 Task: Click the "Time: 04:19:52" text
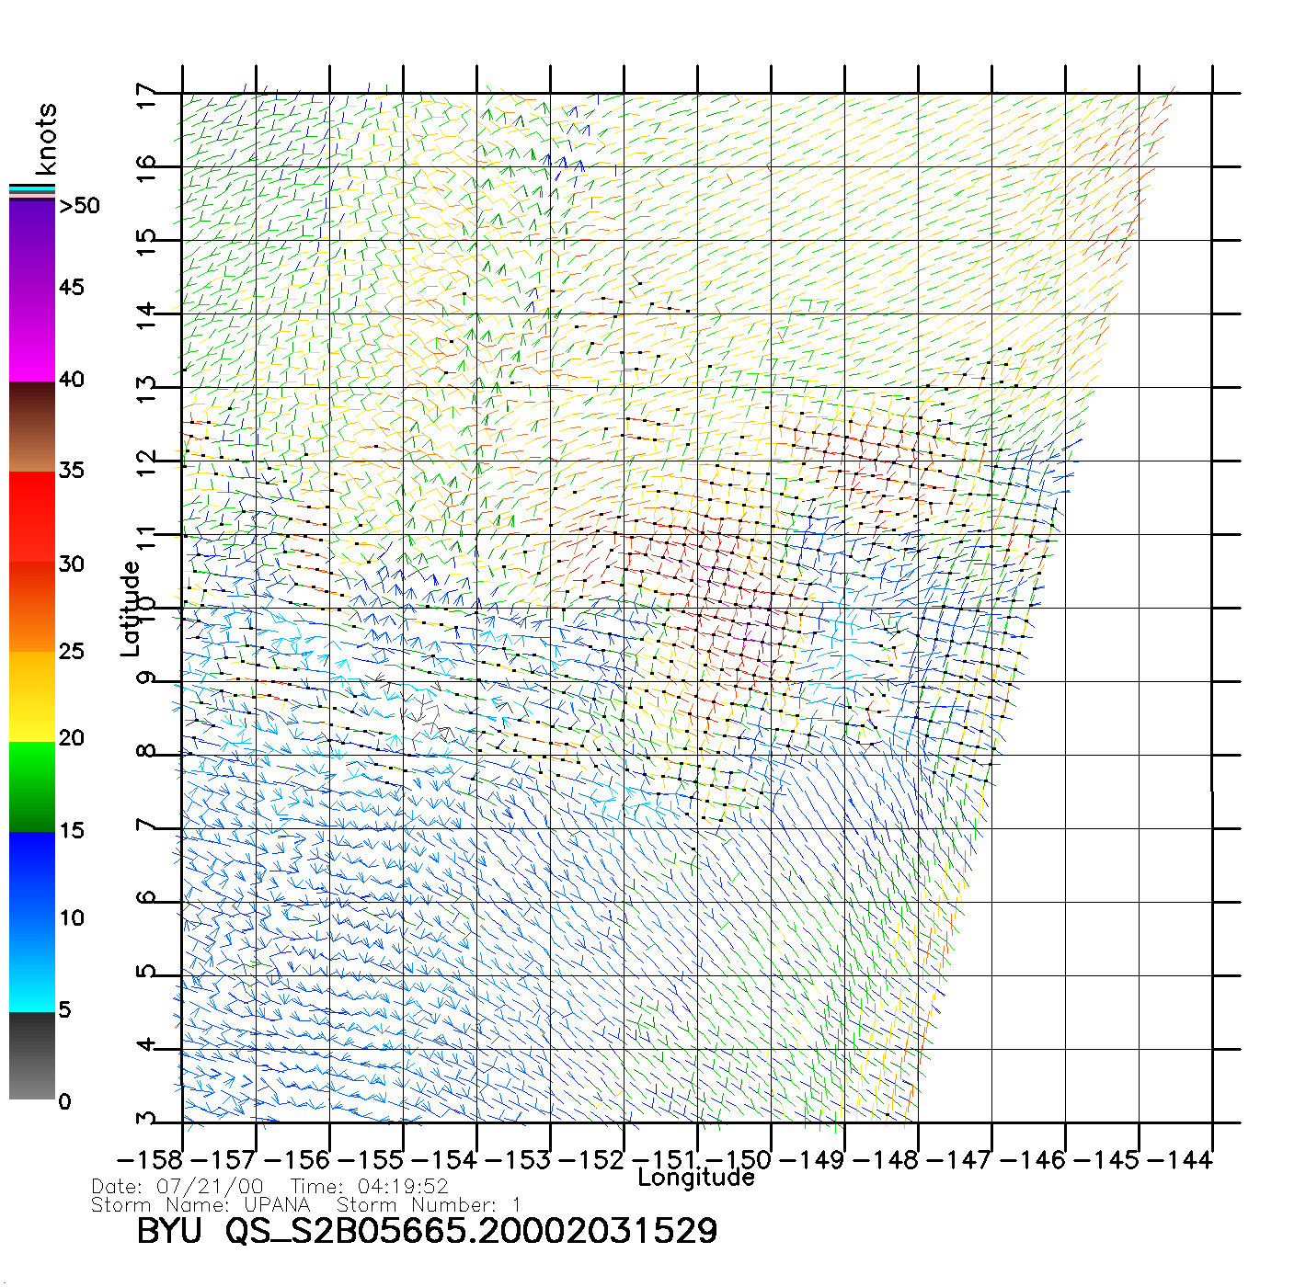coord(369,1187)
